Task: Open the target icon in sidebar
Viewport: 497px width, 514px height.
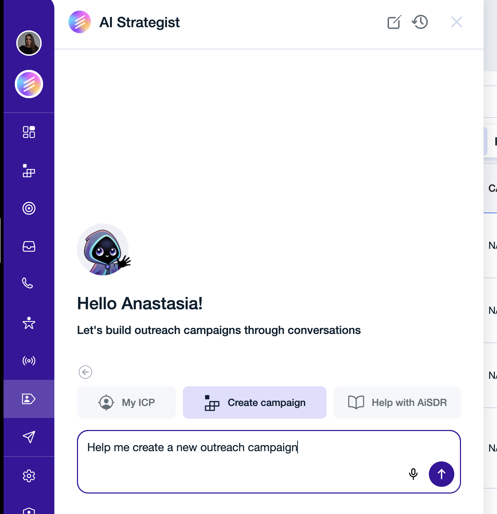Action: pos(29,208)
